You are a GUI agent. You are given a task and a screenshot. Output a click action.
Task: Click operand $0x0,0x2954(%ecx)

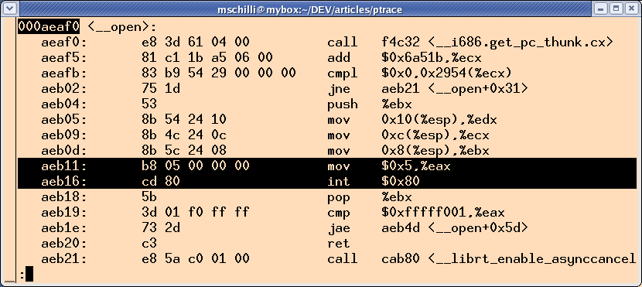click(x=447, y=73)
